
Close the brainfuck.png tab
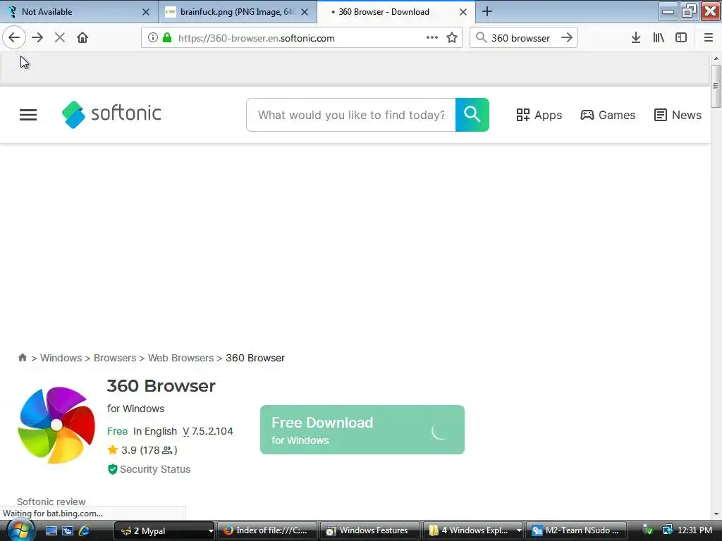coord(305,12)
